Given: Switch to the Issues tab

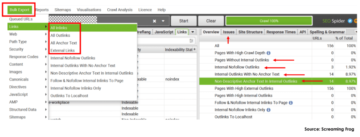Looking at the screenshot, I should (229, 32).
